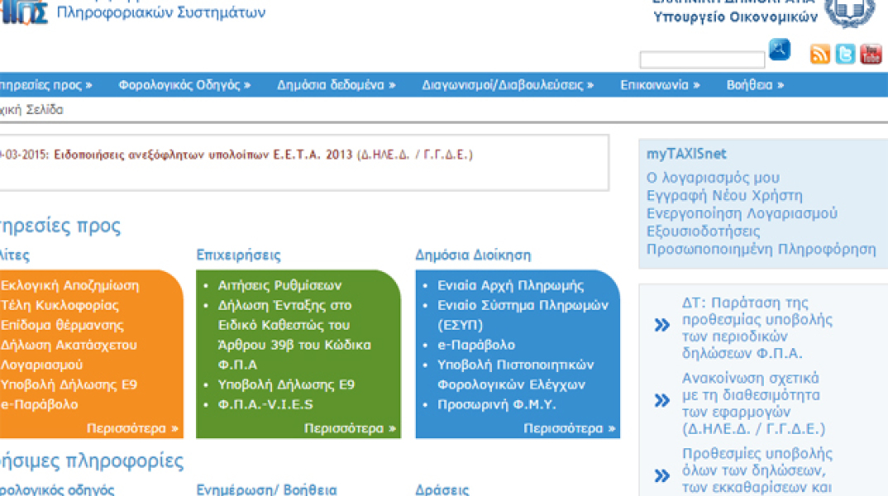Open Προσωποποιημένη Πληροφόρηση link

click(x=761, y=249)
